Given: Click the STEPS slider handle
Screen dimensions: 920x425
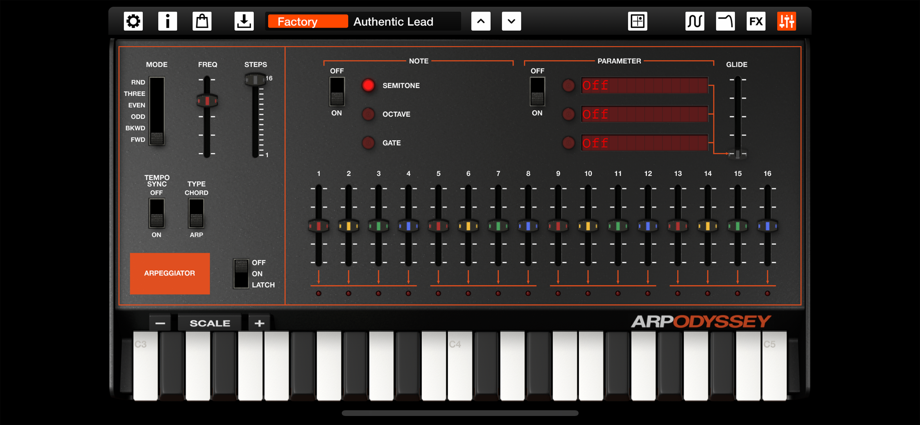Looking at the screenshot, I should 255,79.
